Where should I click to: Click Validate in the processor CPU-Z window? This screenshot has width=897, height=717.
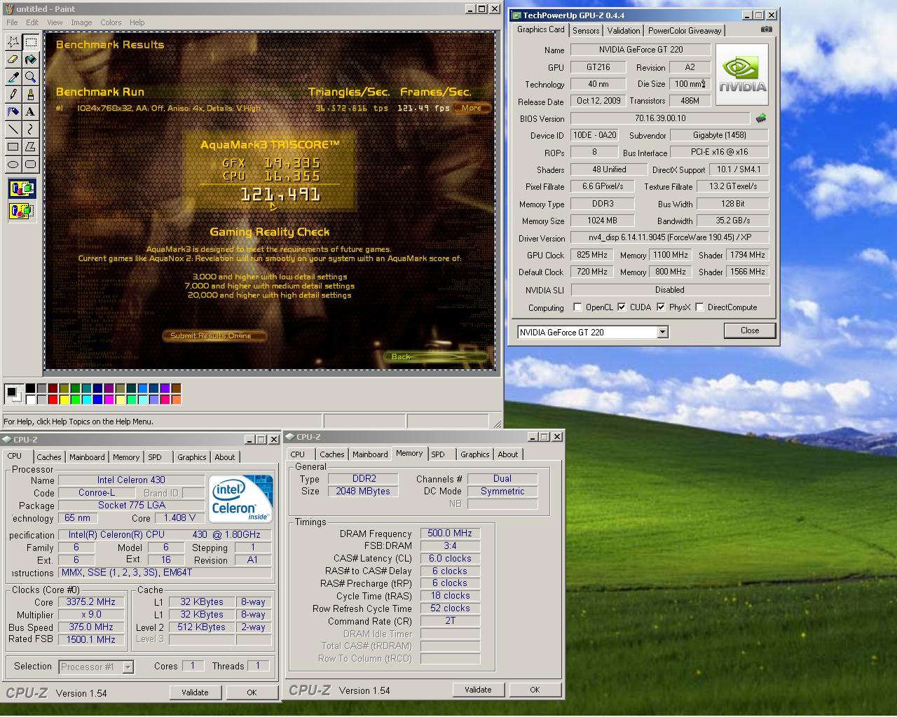[195, 692]
